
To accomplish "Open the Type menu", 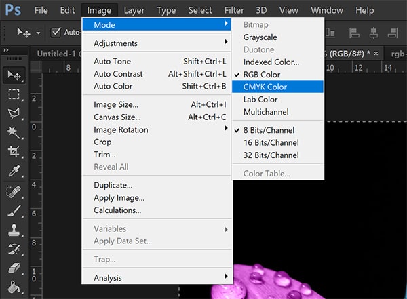I will pos(166,10).
